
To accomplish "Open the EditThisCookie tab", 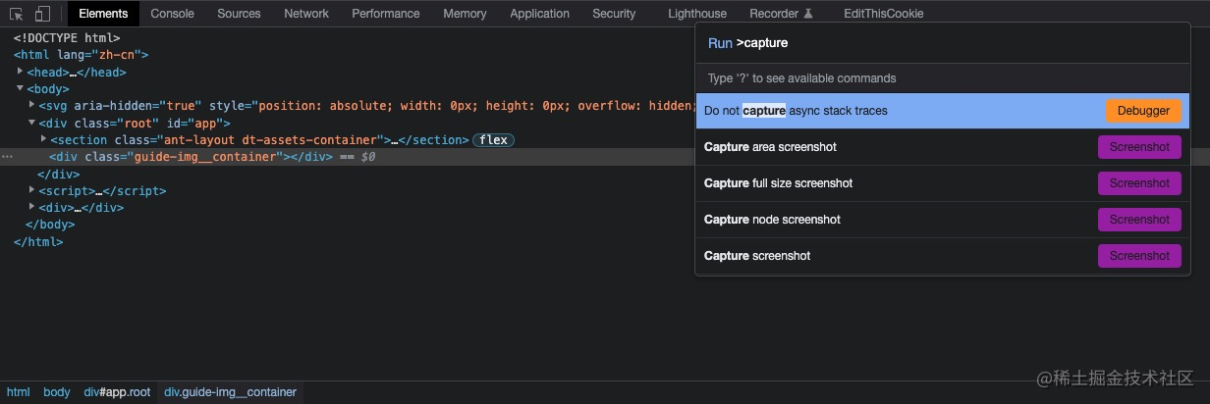I will click(x=883, y=14).
